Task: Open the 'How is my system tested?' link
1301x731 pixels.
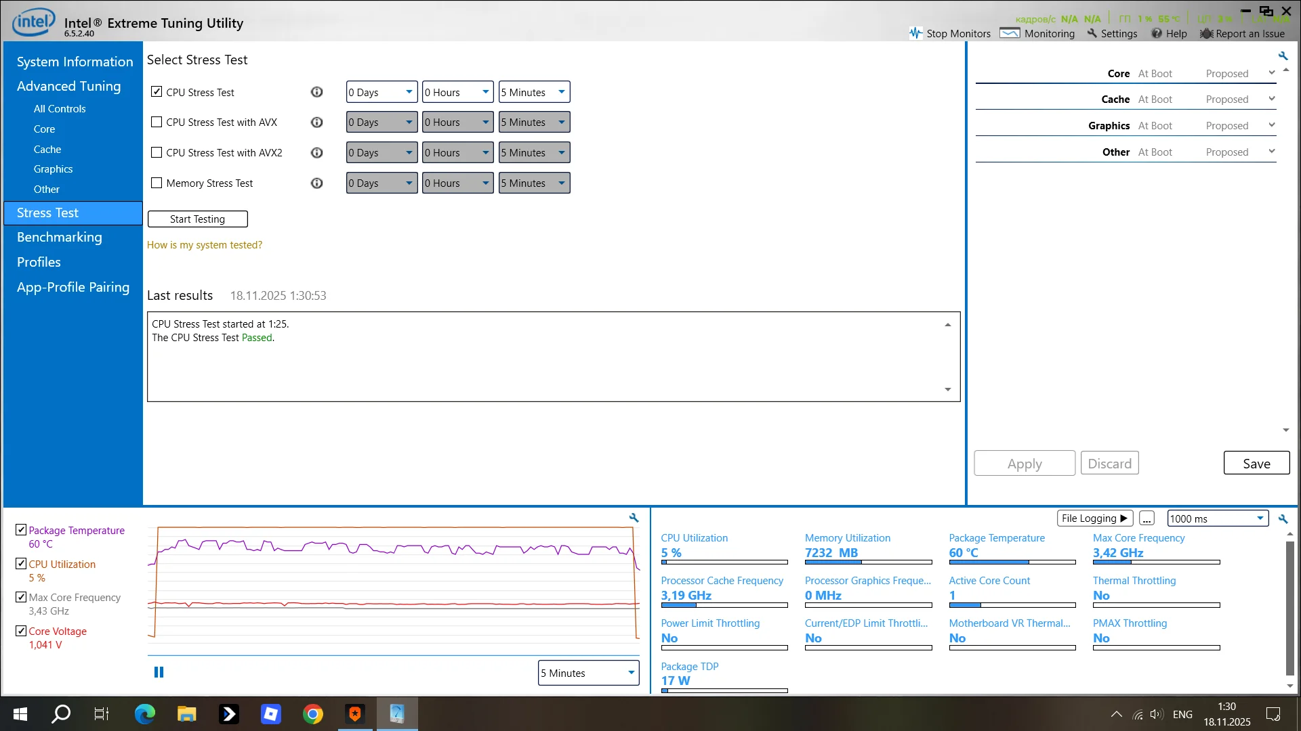Action: (205, 245)
